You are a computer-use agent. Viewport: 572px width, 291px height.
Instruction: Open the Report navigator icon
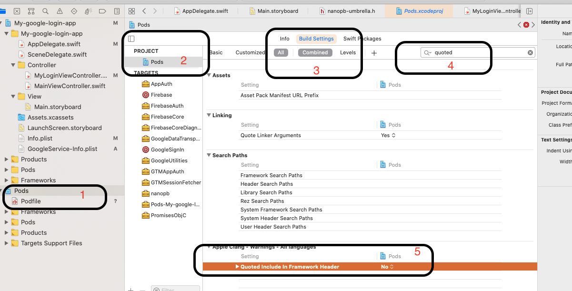click(117, 10)
